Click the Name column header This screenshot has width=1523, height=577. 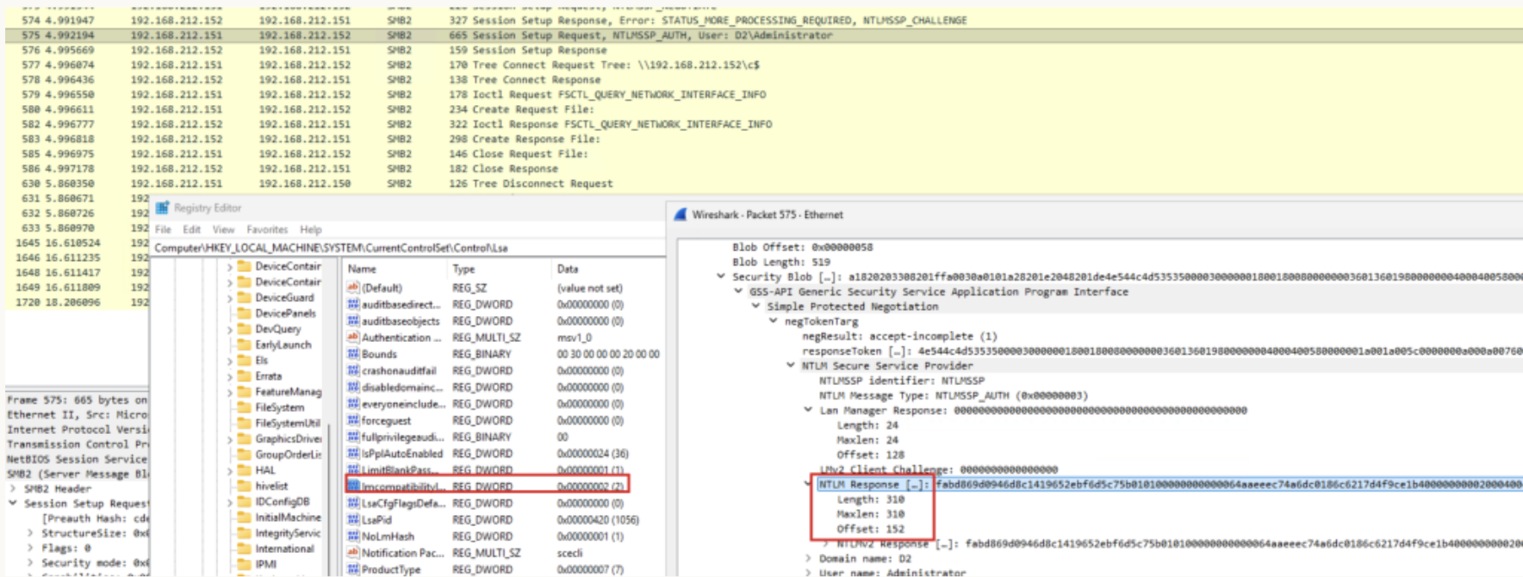[x=363, y=269]
